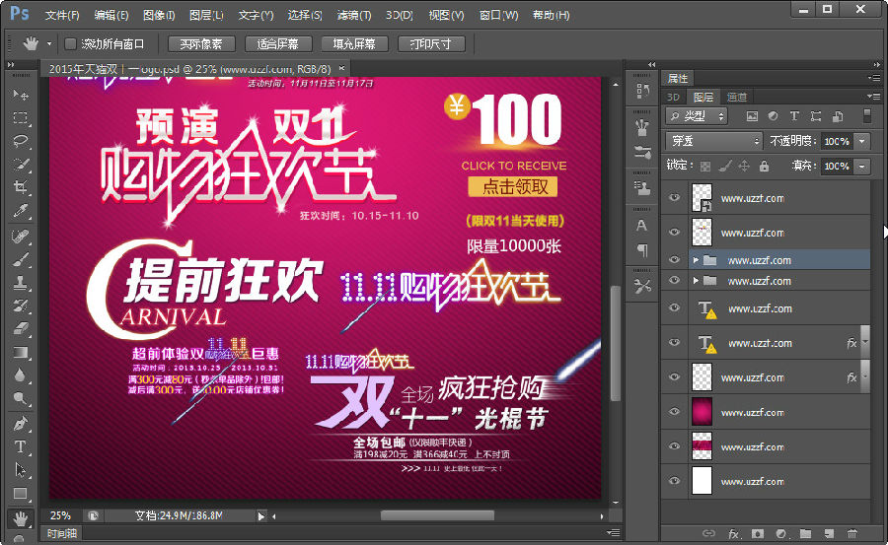Open the 穿透 blend mode dropdown
The height and width of the screenshot is (545, 888).
(x=713, y=140)
